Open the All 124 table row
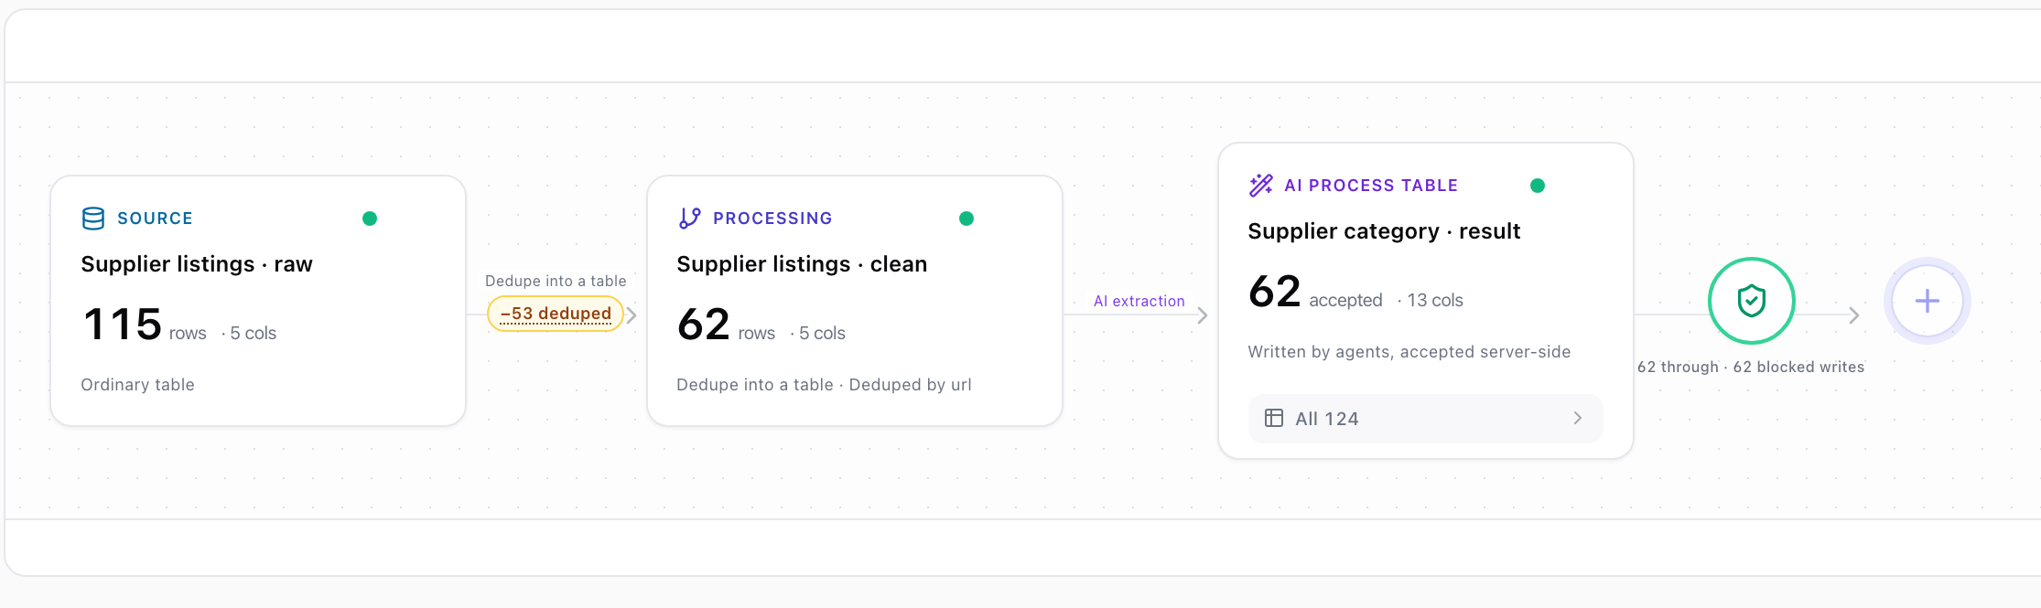2041x608 pixels. click(1426, 419)
